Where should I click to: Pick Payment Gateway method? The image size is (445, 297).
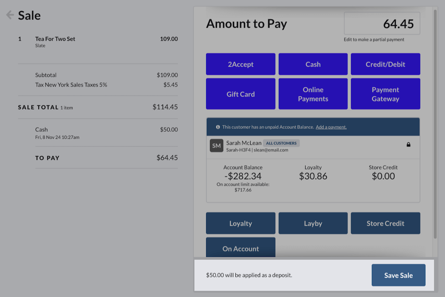[x=385, y=94]
